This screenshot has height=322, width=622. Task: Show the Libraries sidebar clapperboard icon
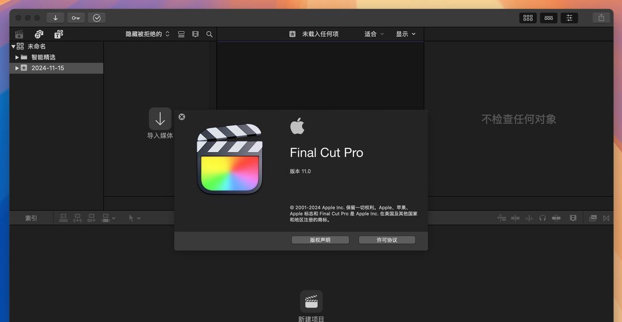point(19,34)
